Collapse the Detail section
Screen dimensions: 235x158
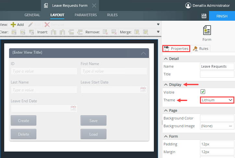point(166,59)
